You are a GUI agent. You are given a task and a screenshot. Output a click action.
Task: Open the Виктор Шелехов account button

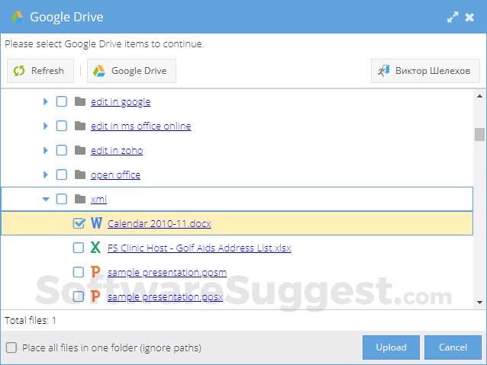pyautogui.click(x=425, y=71)
